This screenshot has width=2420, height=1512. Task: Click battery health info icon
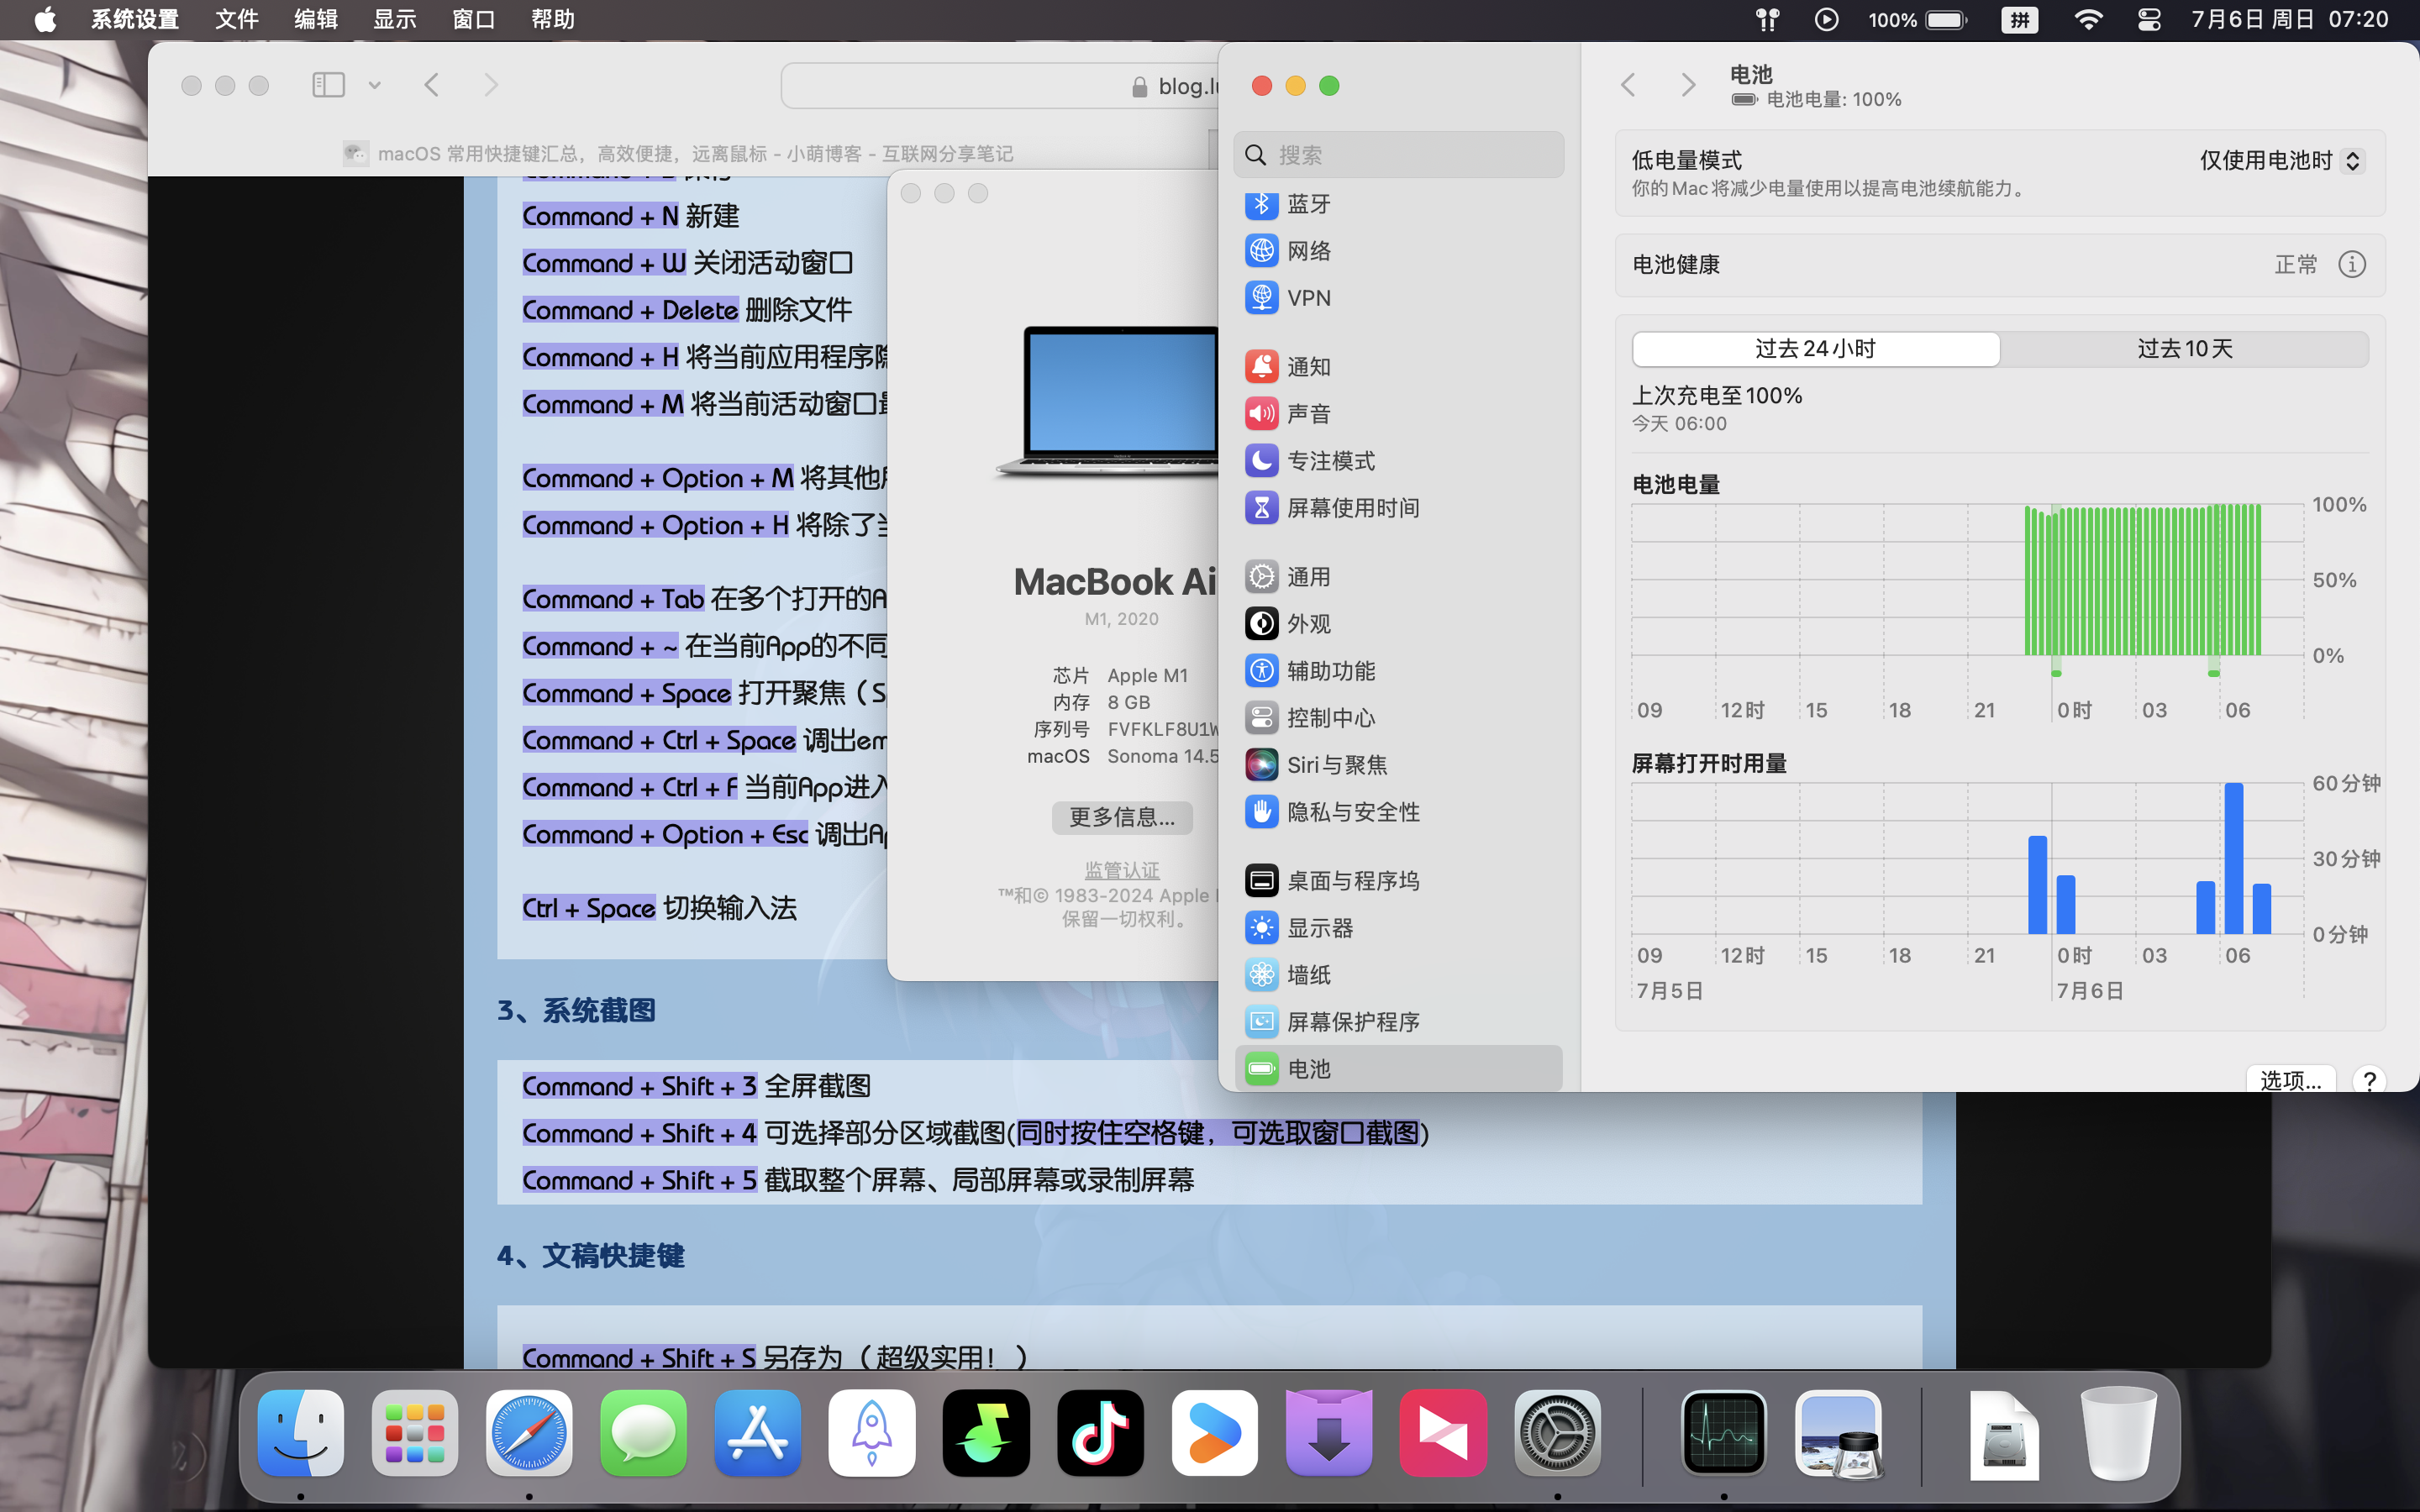click(2352, 264)
